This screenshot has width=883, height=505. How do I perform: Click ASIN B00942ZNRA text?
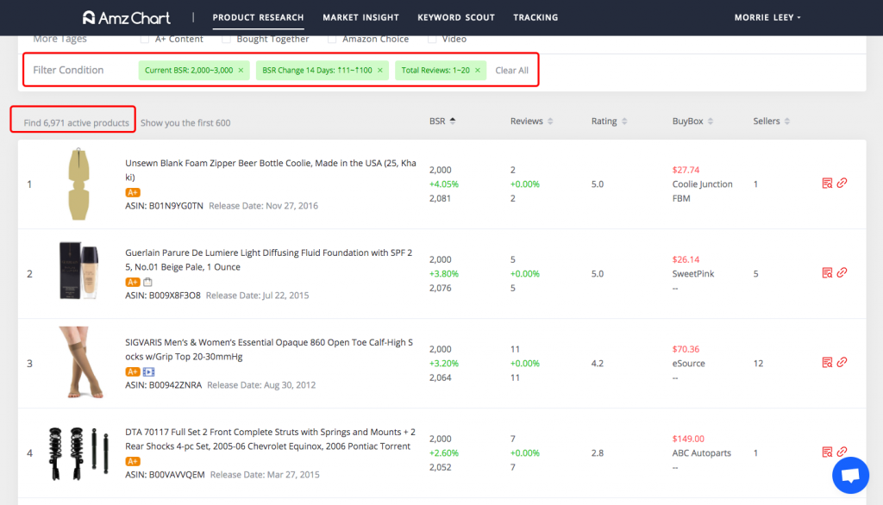pos(163,384)
